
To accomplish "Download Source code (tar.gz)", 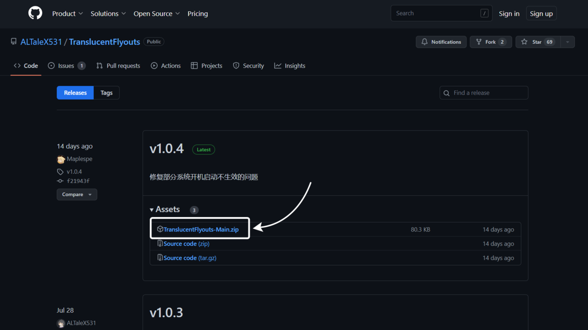I will click(190, 258).
